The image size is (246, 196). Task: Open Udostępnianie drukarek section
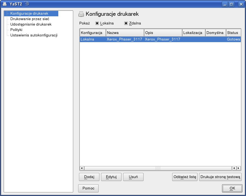(x=31, y=24)
